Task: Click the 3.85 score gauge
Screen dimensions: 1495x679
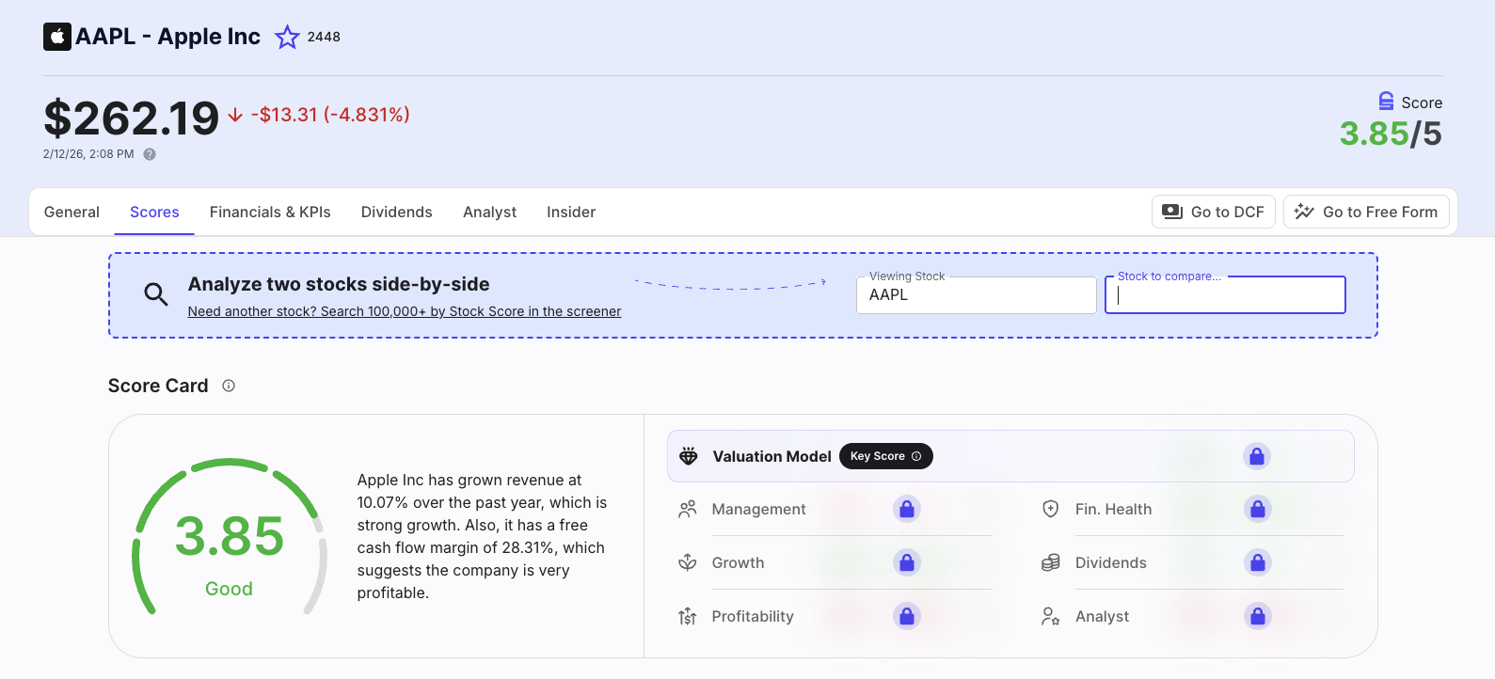Action: (230, 536)
